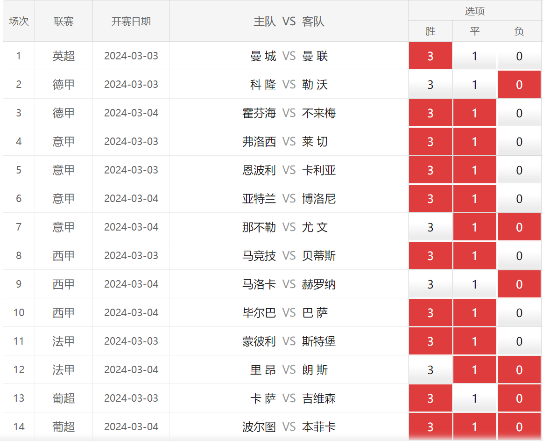Click the date in the 里昂 row
The width and height of the screenshot is (543, 441).
coord(131,369)
